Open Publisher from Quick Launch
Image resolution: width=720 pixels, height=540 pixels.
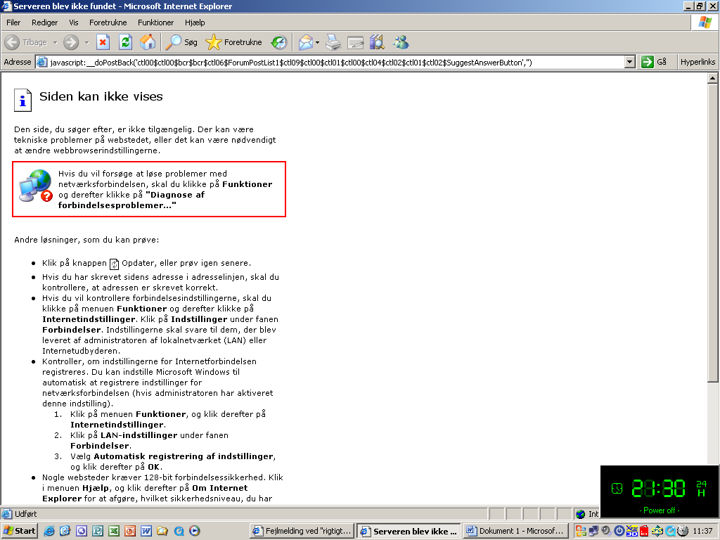97,531
